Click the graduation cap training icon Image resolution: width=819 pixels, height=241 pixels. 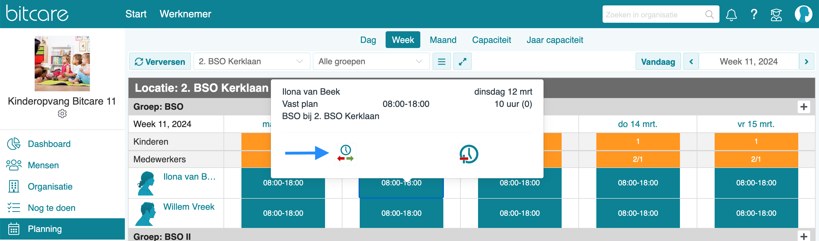776,14
